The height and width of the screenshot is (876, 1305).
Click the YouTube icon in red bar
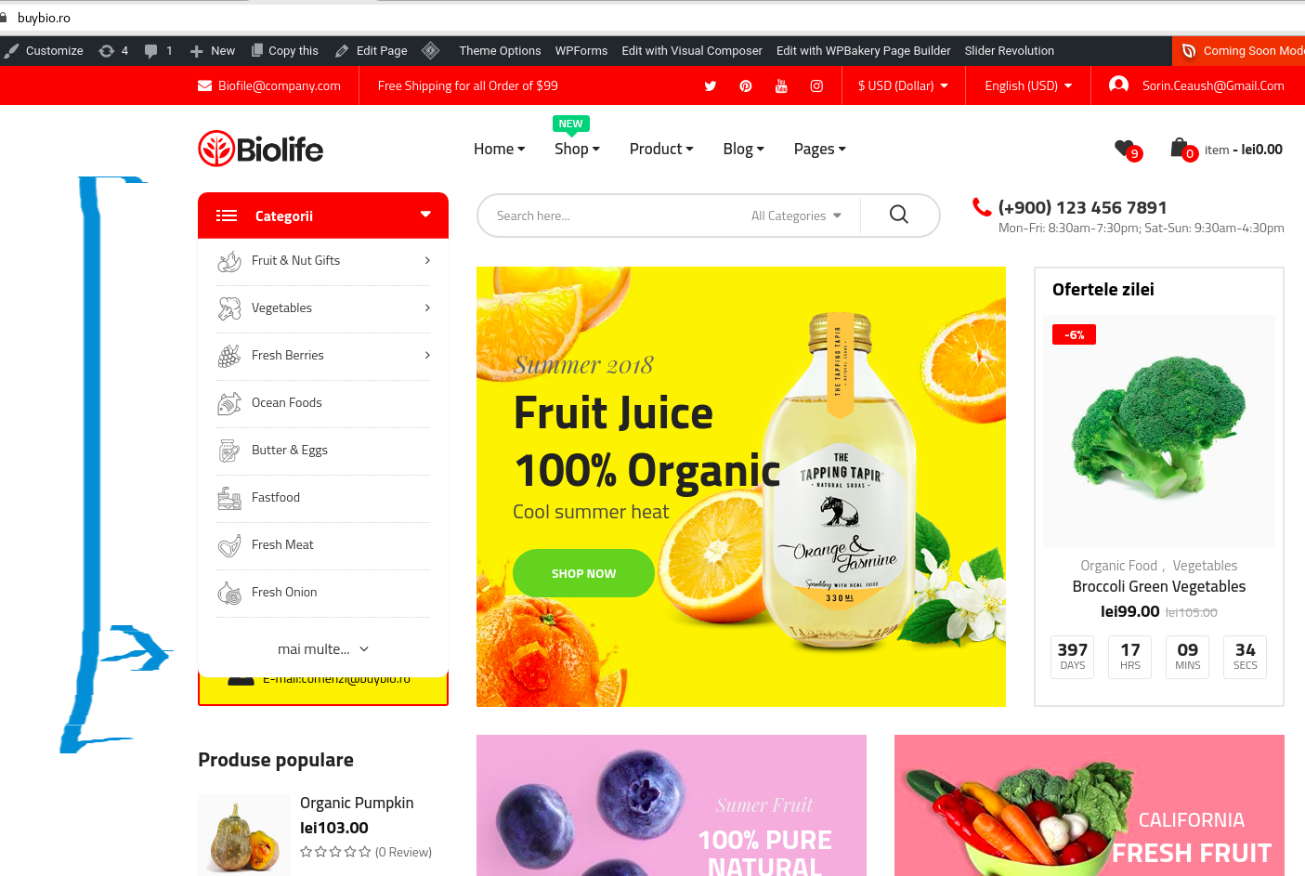coord(781,86)
